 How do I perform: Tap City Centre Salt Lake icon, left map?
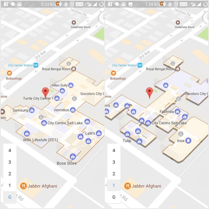click(44, 123)
